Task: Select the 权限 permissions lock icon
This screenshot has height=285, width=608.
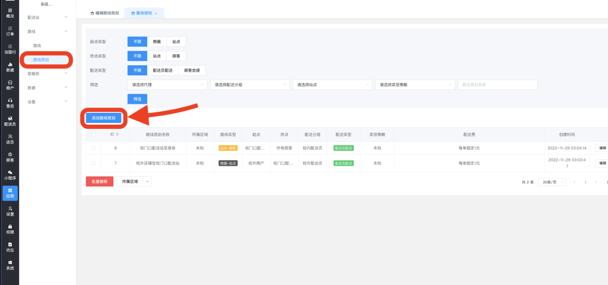Action: pos(9,229)
